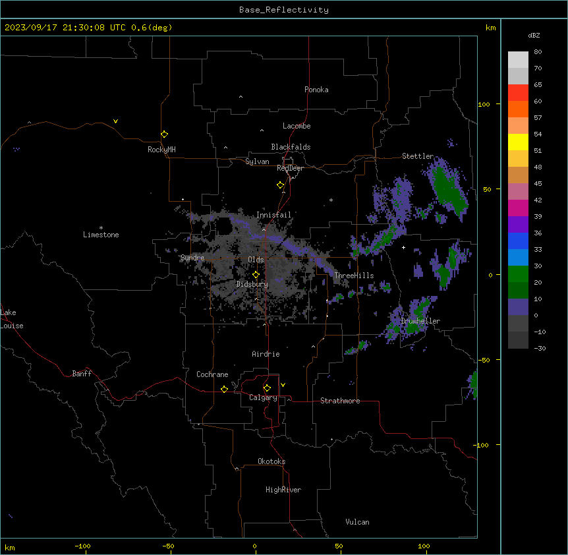This screenshot has width=568, height=555.
Task: Pick the red 60–65 dBZ legend swatch
Action: [x=518, y=93]
